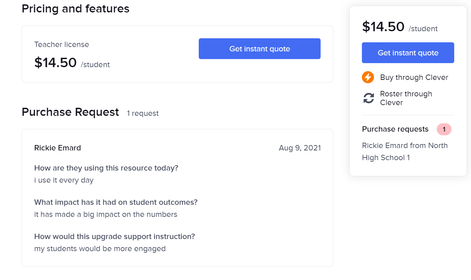Image resolution: width=471 pixels, height=280 pixels.
Task: Click 'How are they using this resource today?'
Action: pyautogui.click(x=106, y=168)
